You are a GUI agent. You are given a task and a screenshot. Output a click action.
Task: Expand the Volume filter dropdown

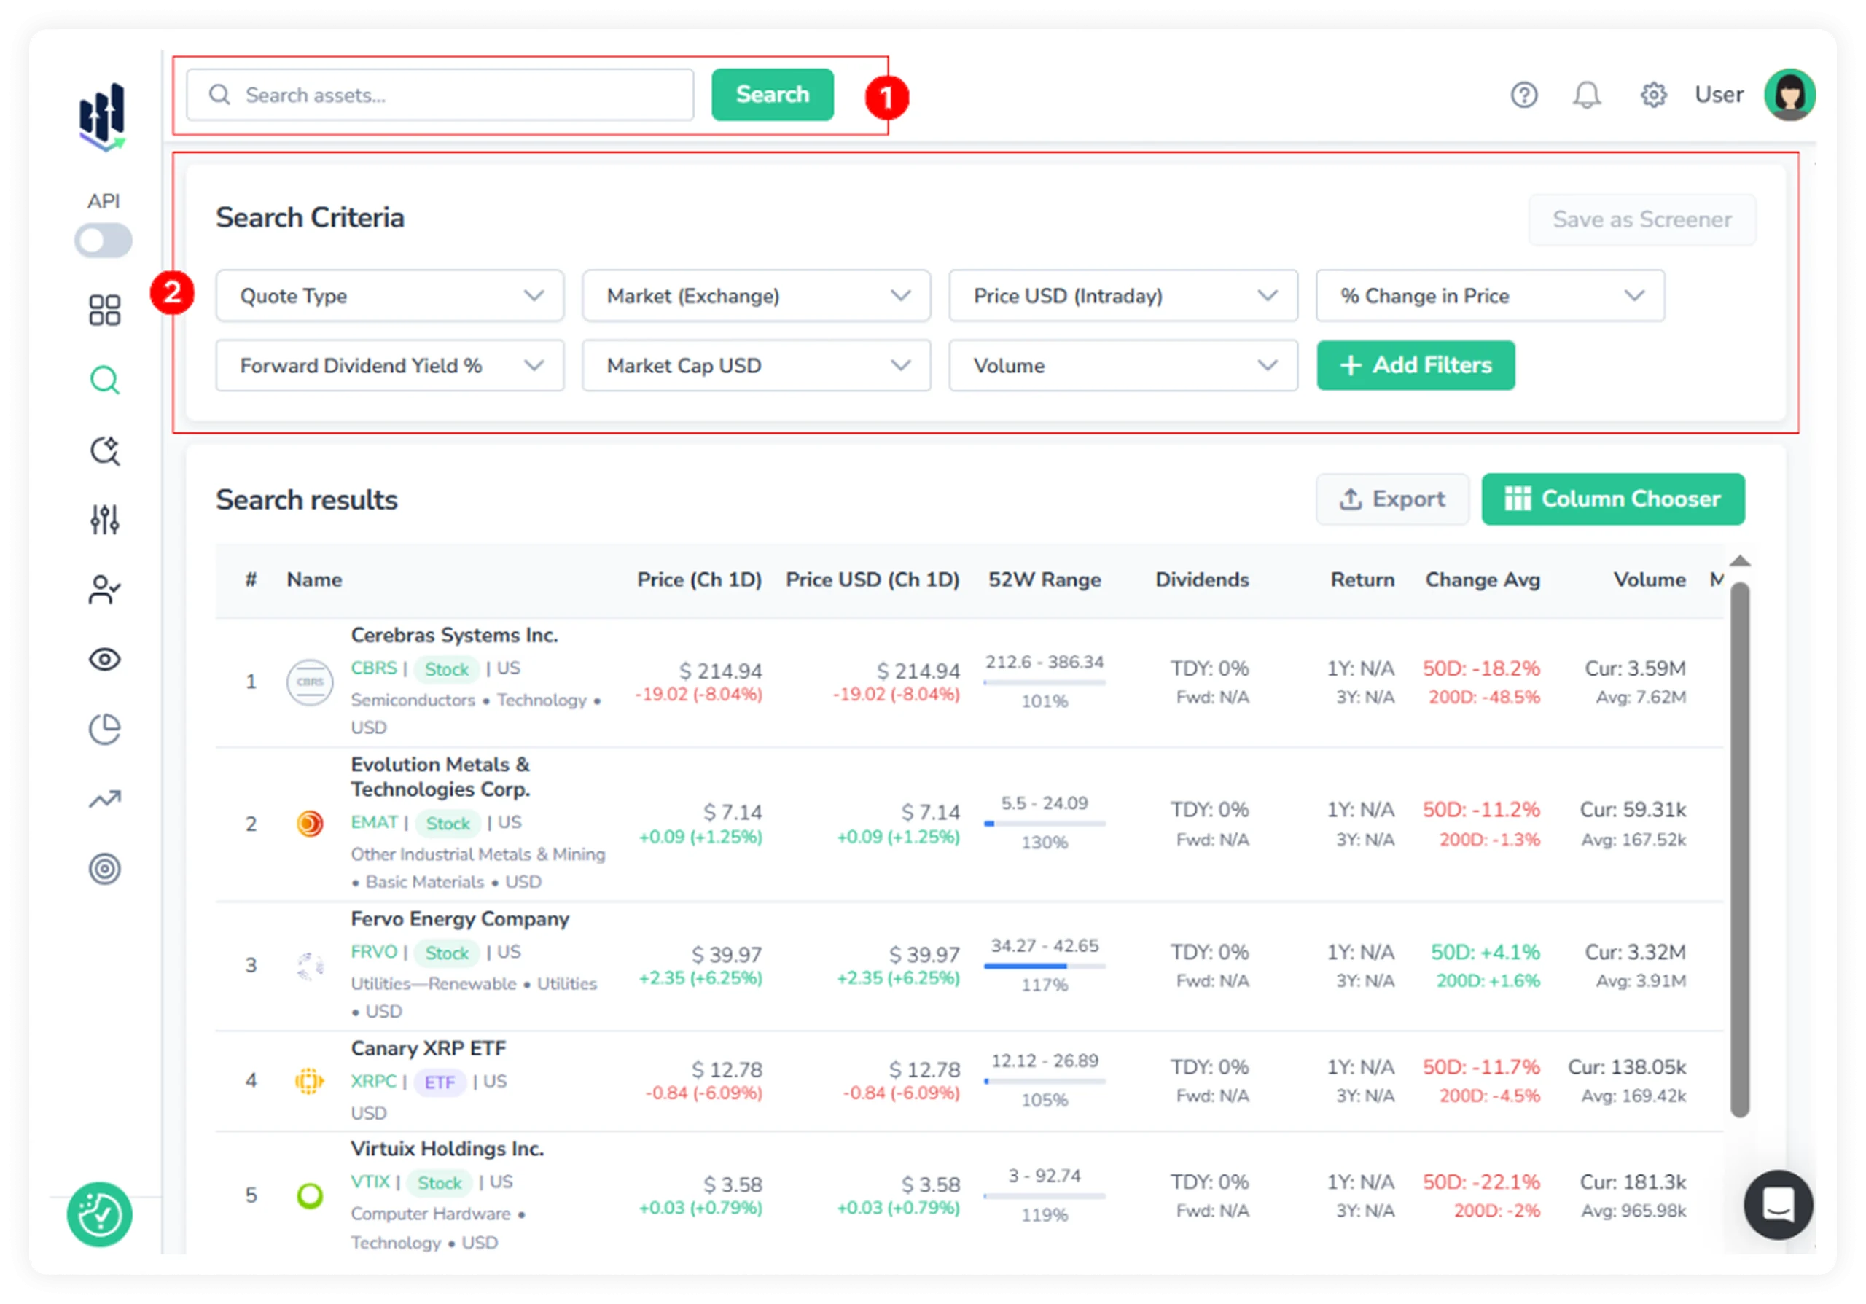1123,366
